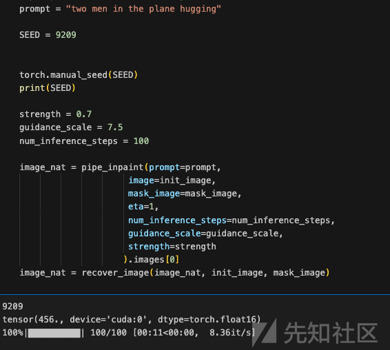390x350 pixels.
Task: Click the num_inference_steps value 100
Action: [141, 141]
